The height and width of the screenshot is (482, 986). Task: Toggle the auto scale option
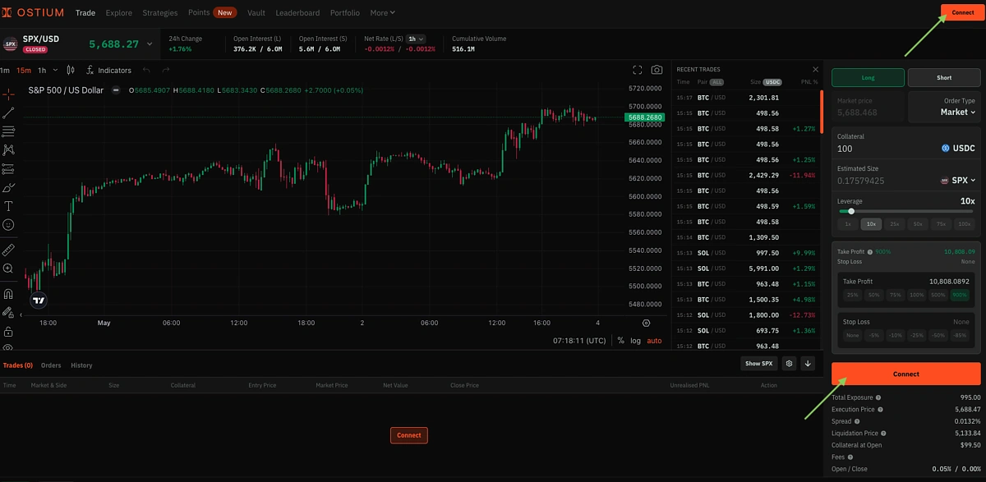(654, 340)
